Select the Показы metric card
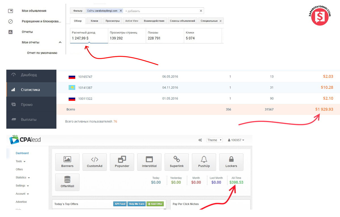Image resolution: width=340 pixels, height=217 pixels. point(165,36)
